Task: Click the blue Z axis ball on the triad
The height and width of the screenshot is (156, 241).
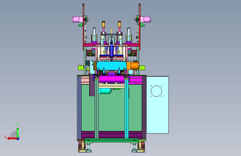Action: tap(18, 139)
